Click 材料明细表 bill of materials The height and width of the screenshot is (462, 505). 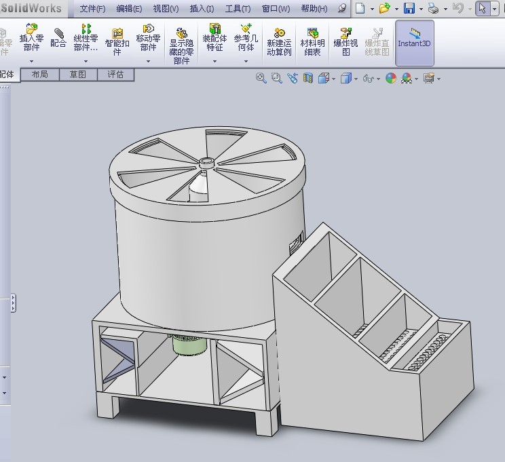tap(312, 42)
